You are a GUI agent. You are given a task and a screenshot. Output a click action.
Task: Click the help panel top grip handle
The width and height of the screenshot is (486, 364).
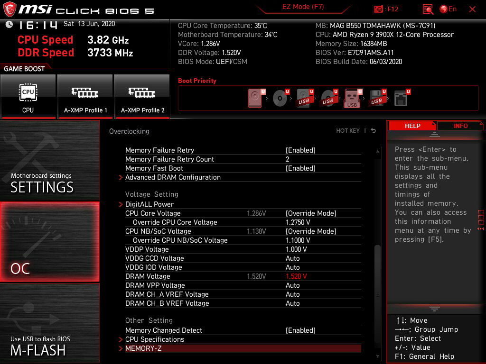pos(435,134)
